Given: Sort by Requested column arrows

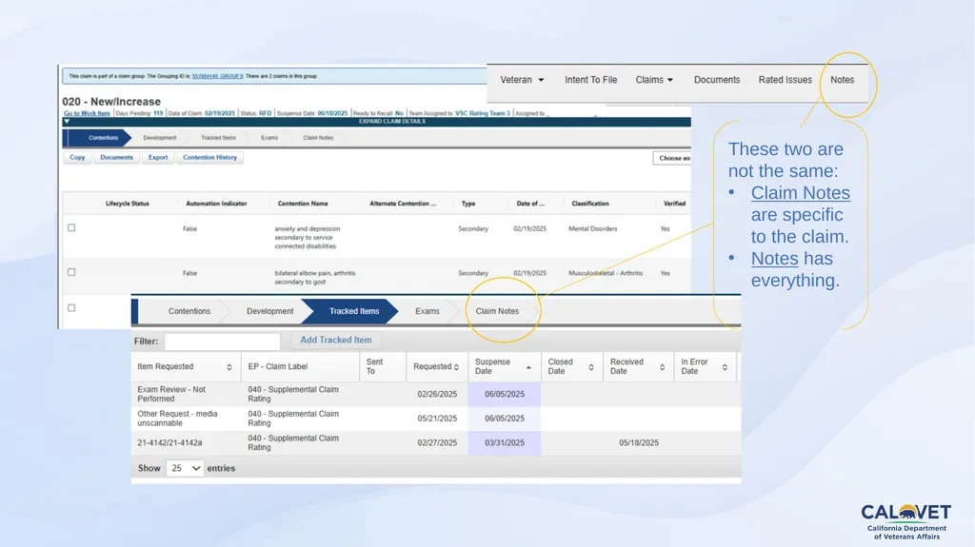Looking at the screenshot, I should point(456,367).
